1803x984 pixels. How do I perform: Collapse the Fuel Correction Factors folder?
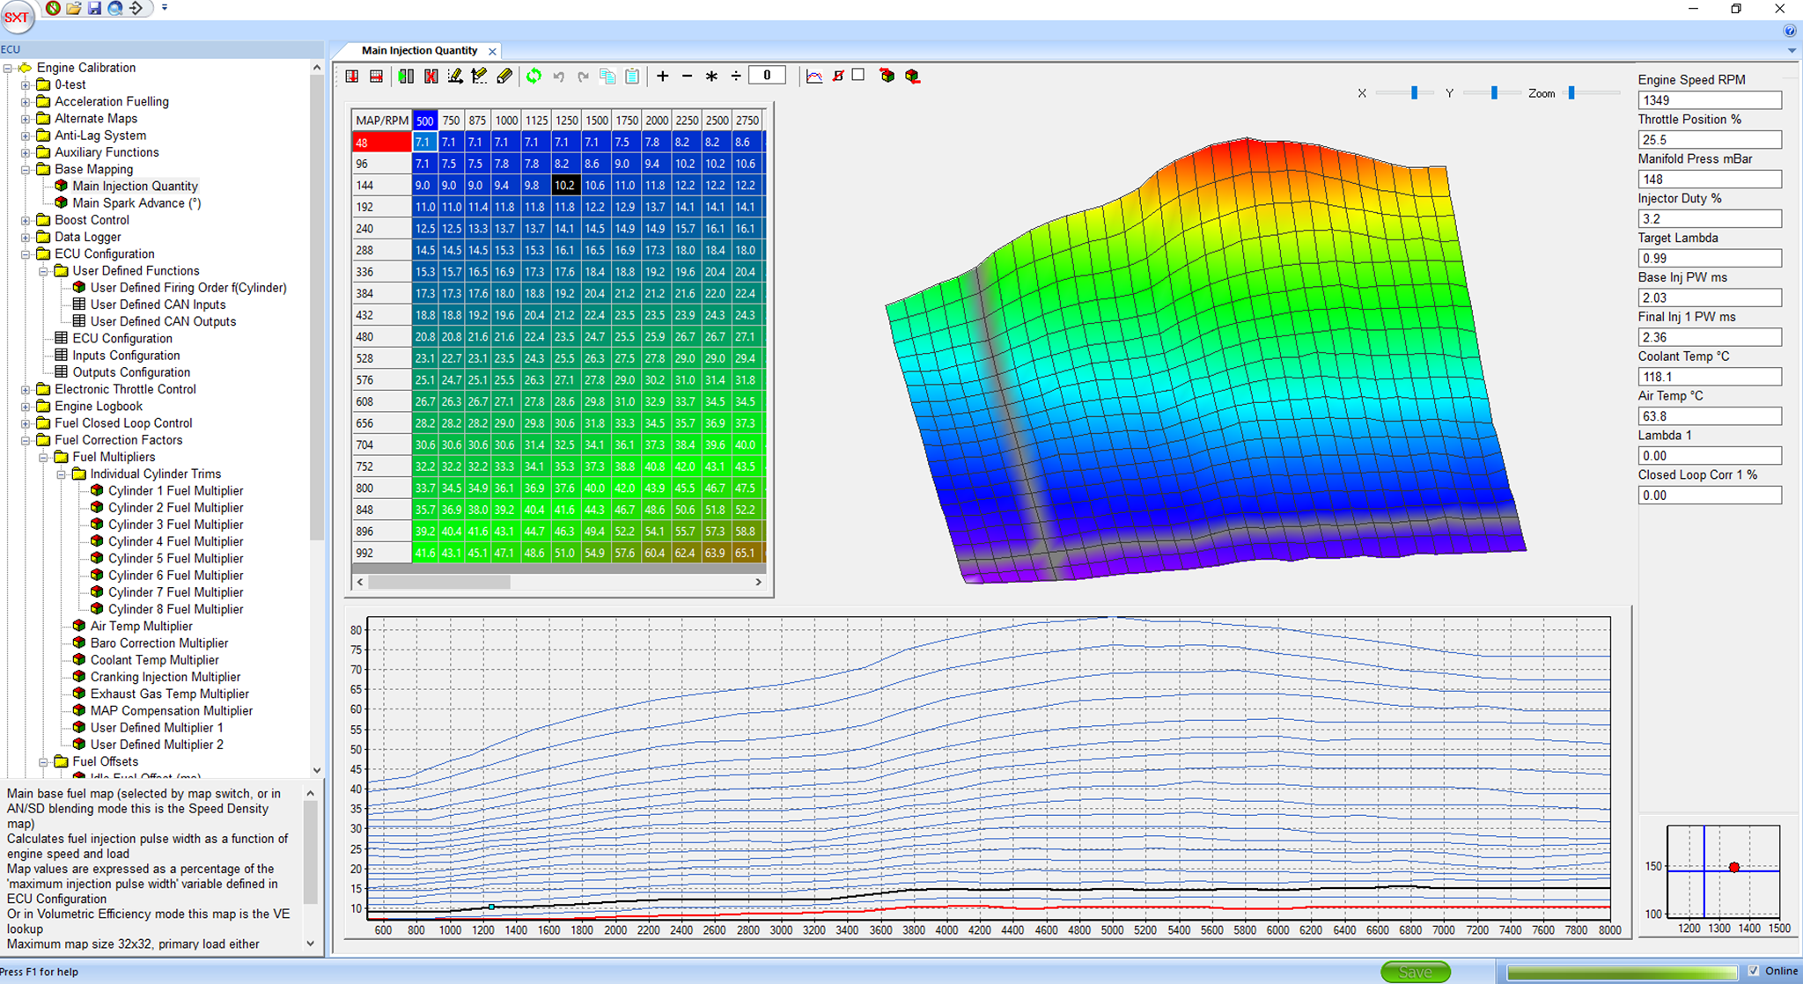(26, 440)
